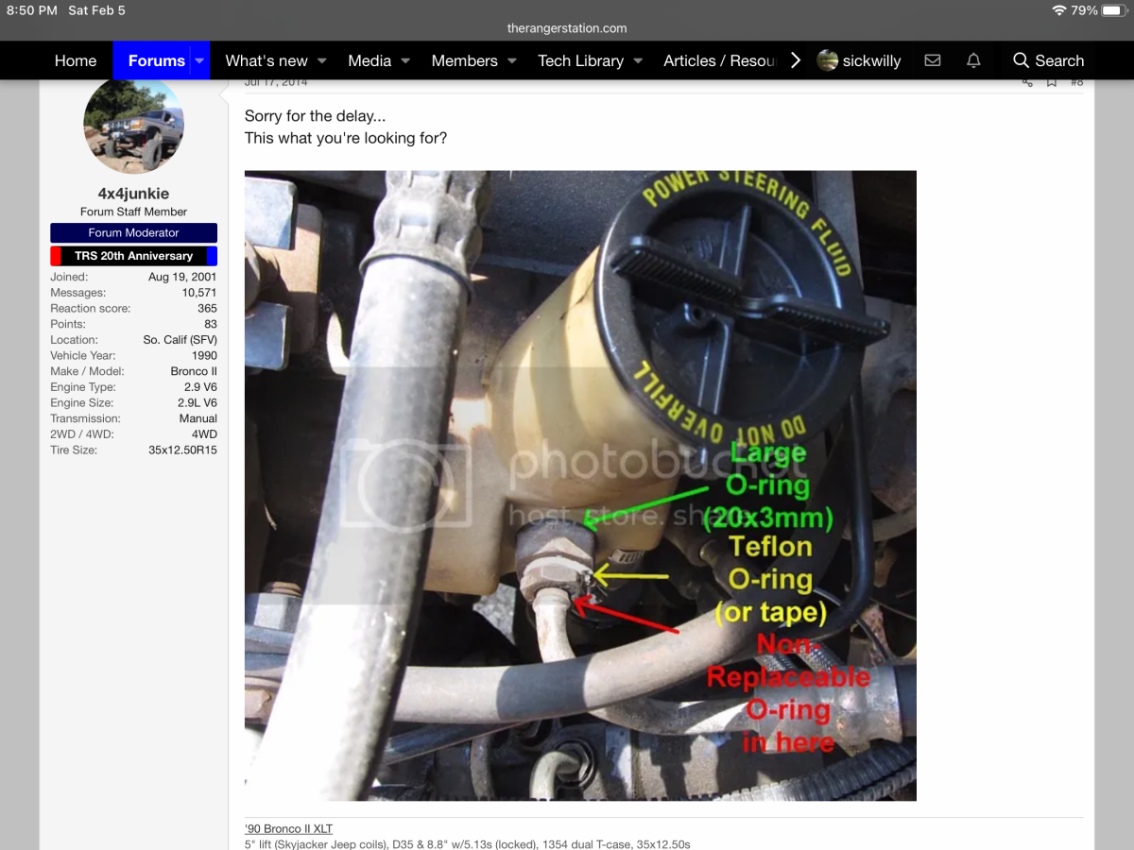Click the TRS 20th Anniversary banner

coord(133,256)
